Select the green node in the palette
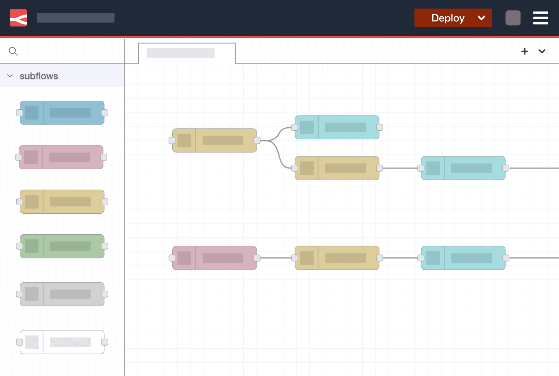This screenshot has width=559, height=376. [62, 246]
